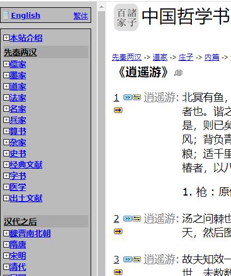The height and width of the screenshot is (276, 231).
Task: Open the 经典文献 category link
Action: 26,165
